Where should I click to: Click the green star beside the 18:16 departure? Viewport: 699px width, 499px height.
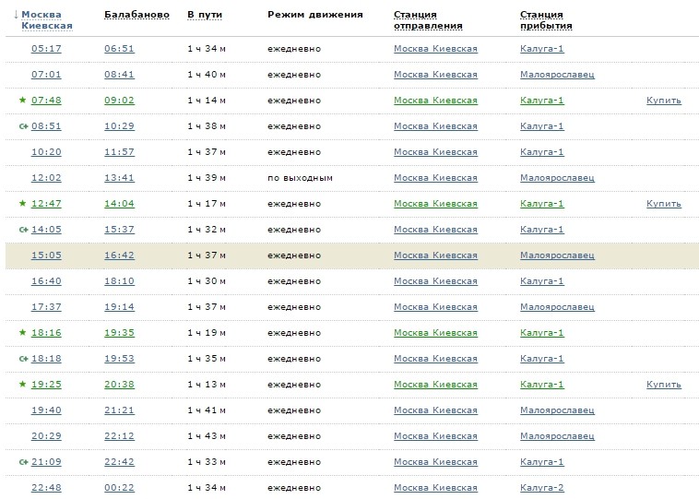23,332
